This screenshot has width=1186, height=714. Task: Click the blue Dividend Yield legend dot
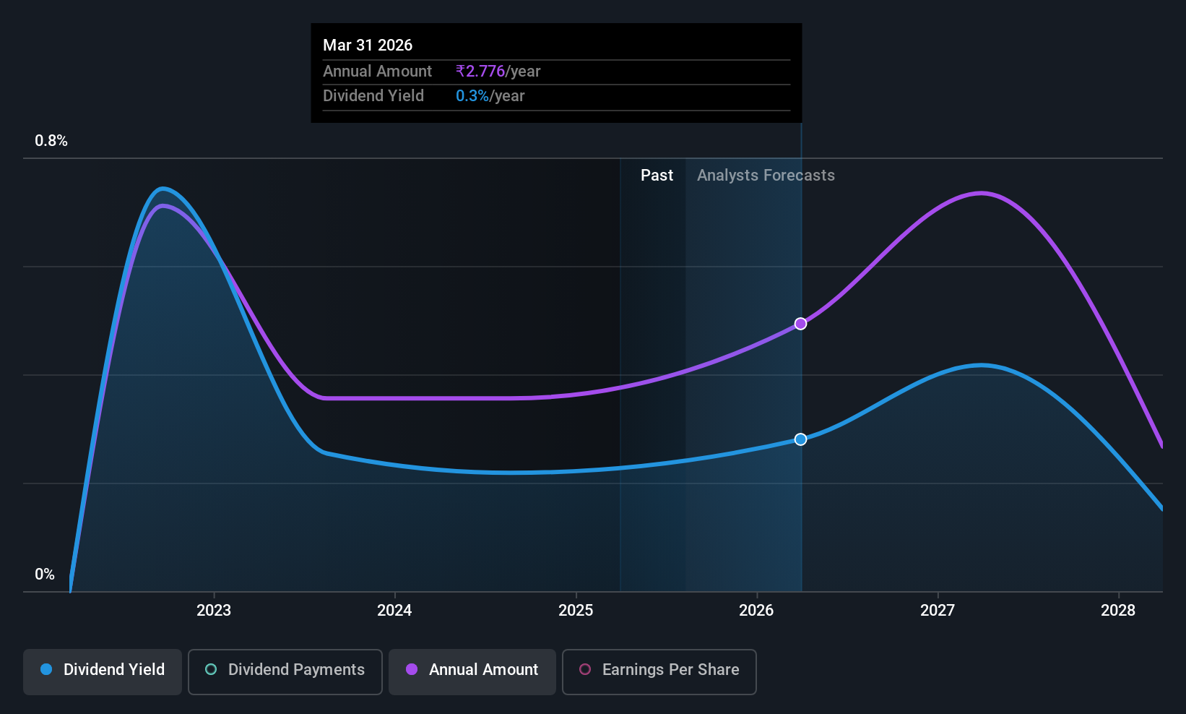pyautogui.click(x=46, y=669)
